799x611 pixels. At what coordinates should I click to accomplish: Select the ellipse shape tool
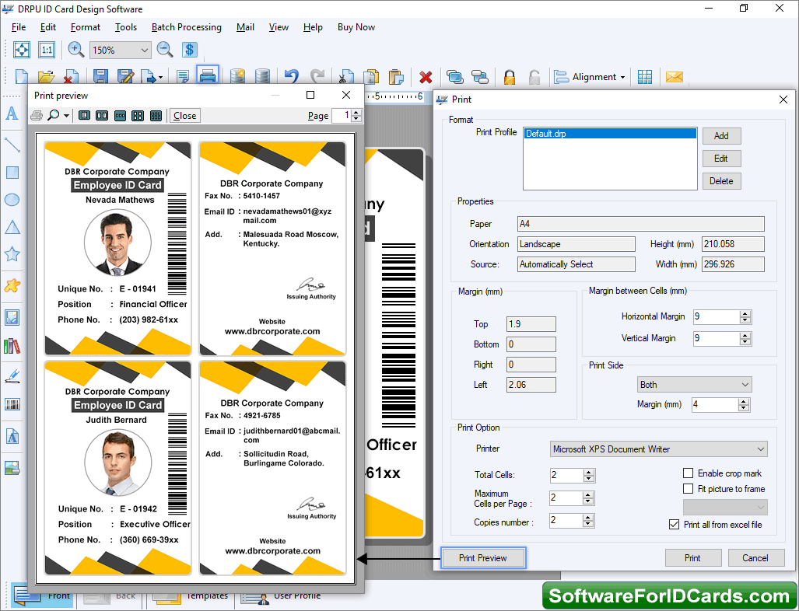(x=12, y=200)
